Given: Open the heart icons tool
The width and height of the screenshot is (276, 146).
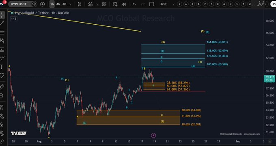Looking at the screenshot, I should click(2, 76).
